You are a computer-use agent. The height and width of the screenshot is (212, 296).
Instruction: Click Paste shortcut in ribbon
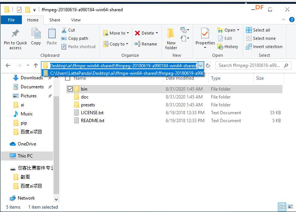click(79, 47)
